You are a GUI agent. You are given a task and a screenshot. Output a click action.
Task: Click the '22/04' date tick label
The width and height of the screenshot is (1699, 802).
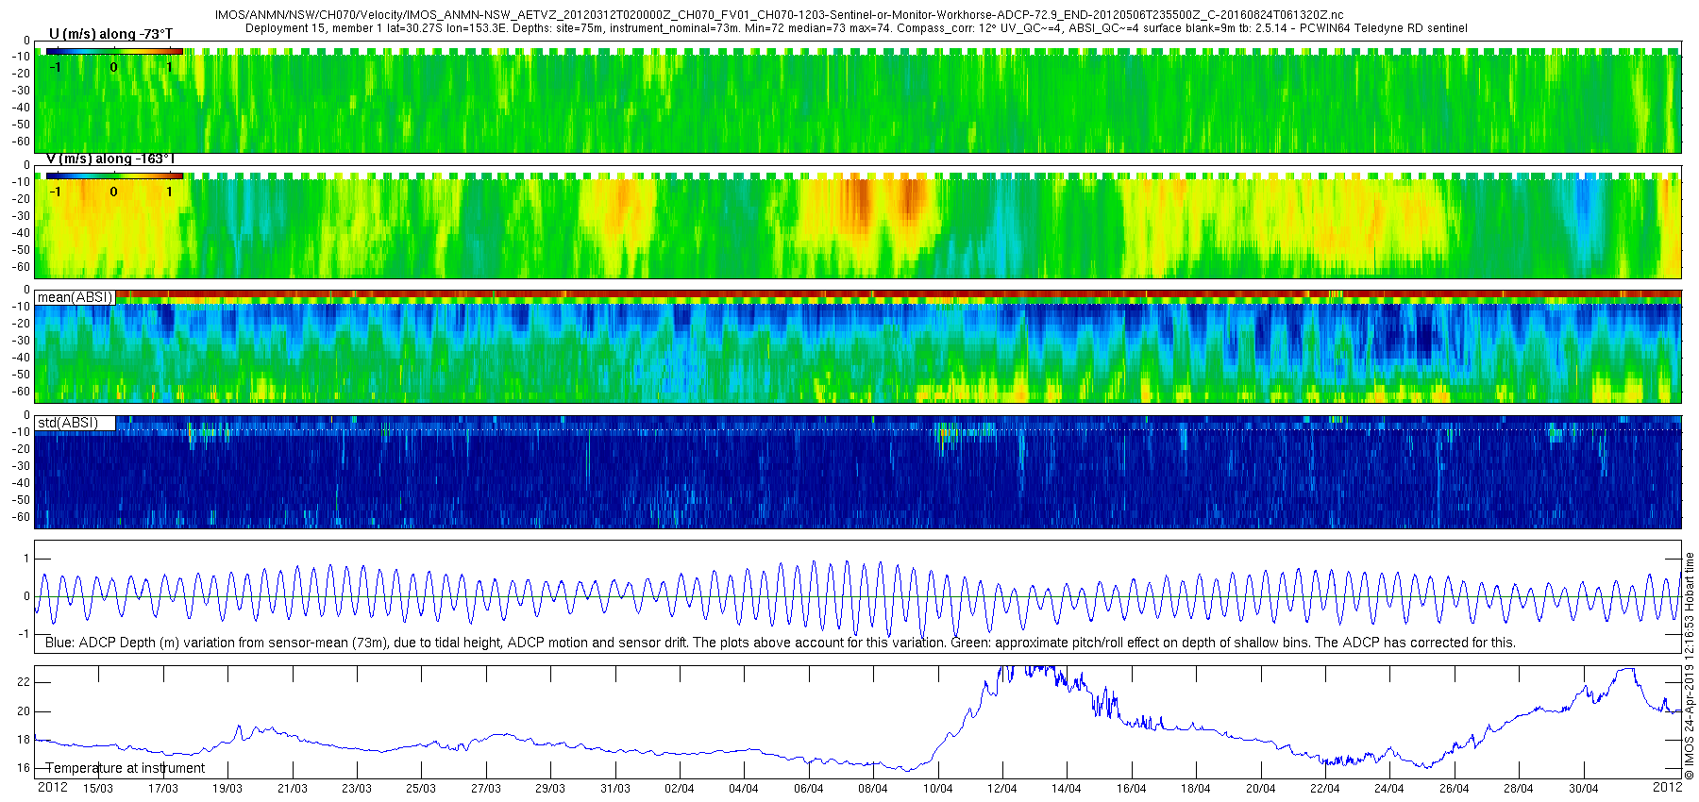click(x=1325, y=789)
